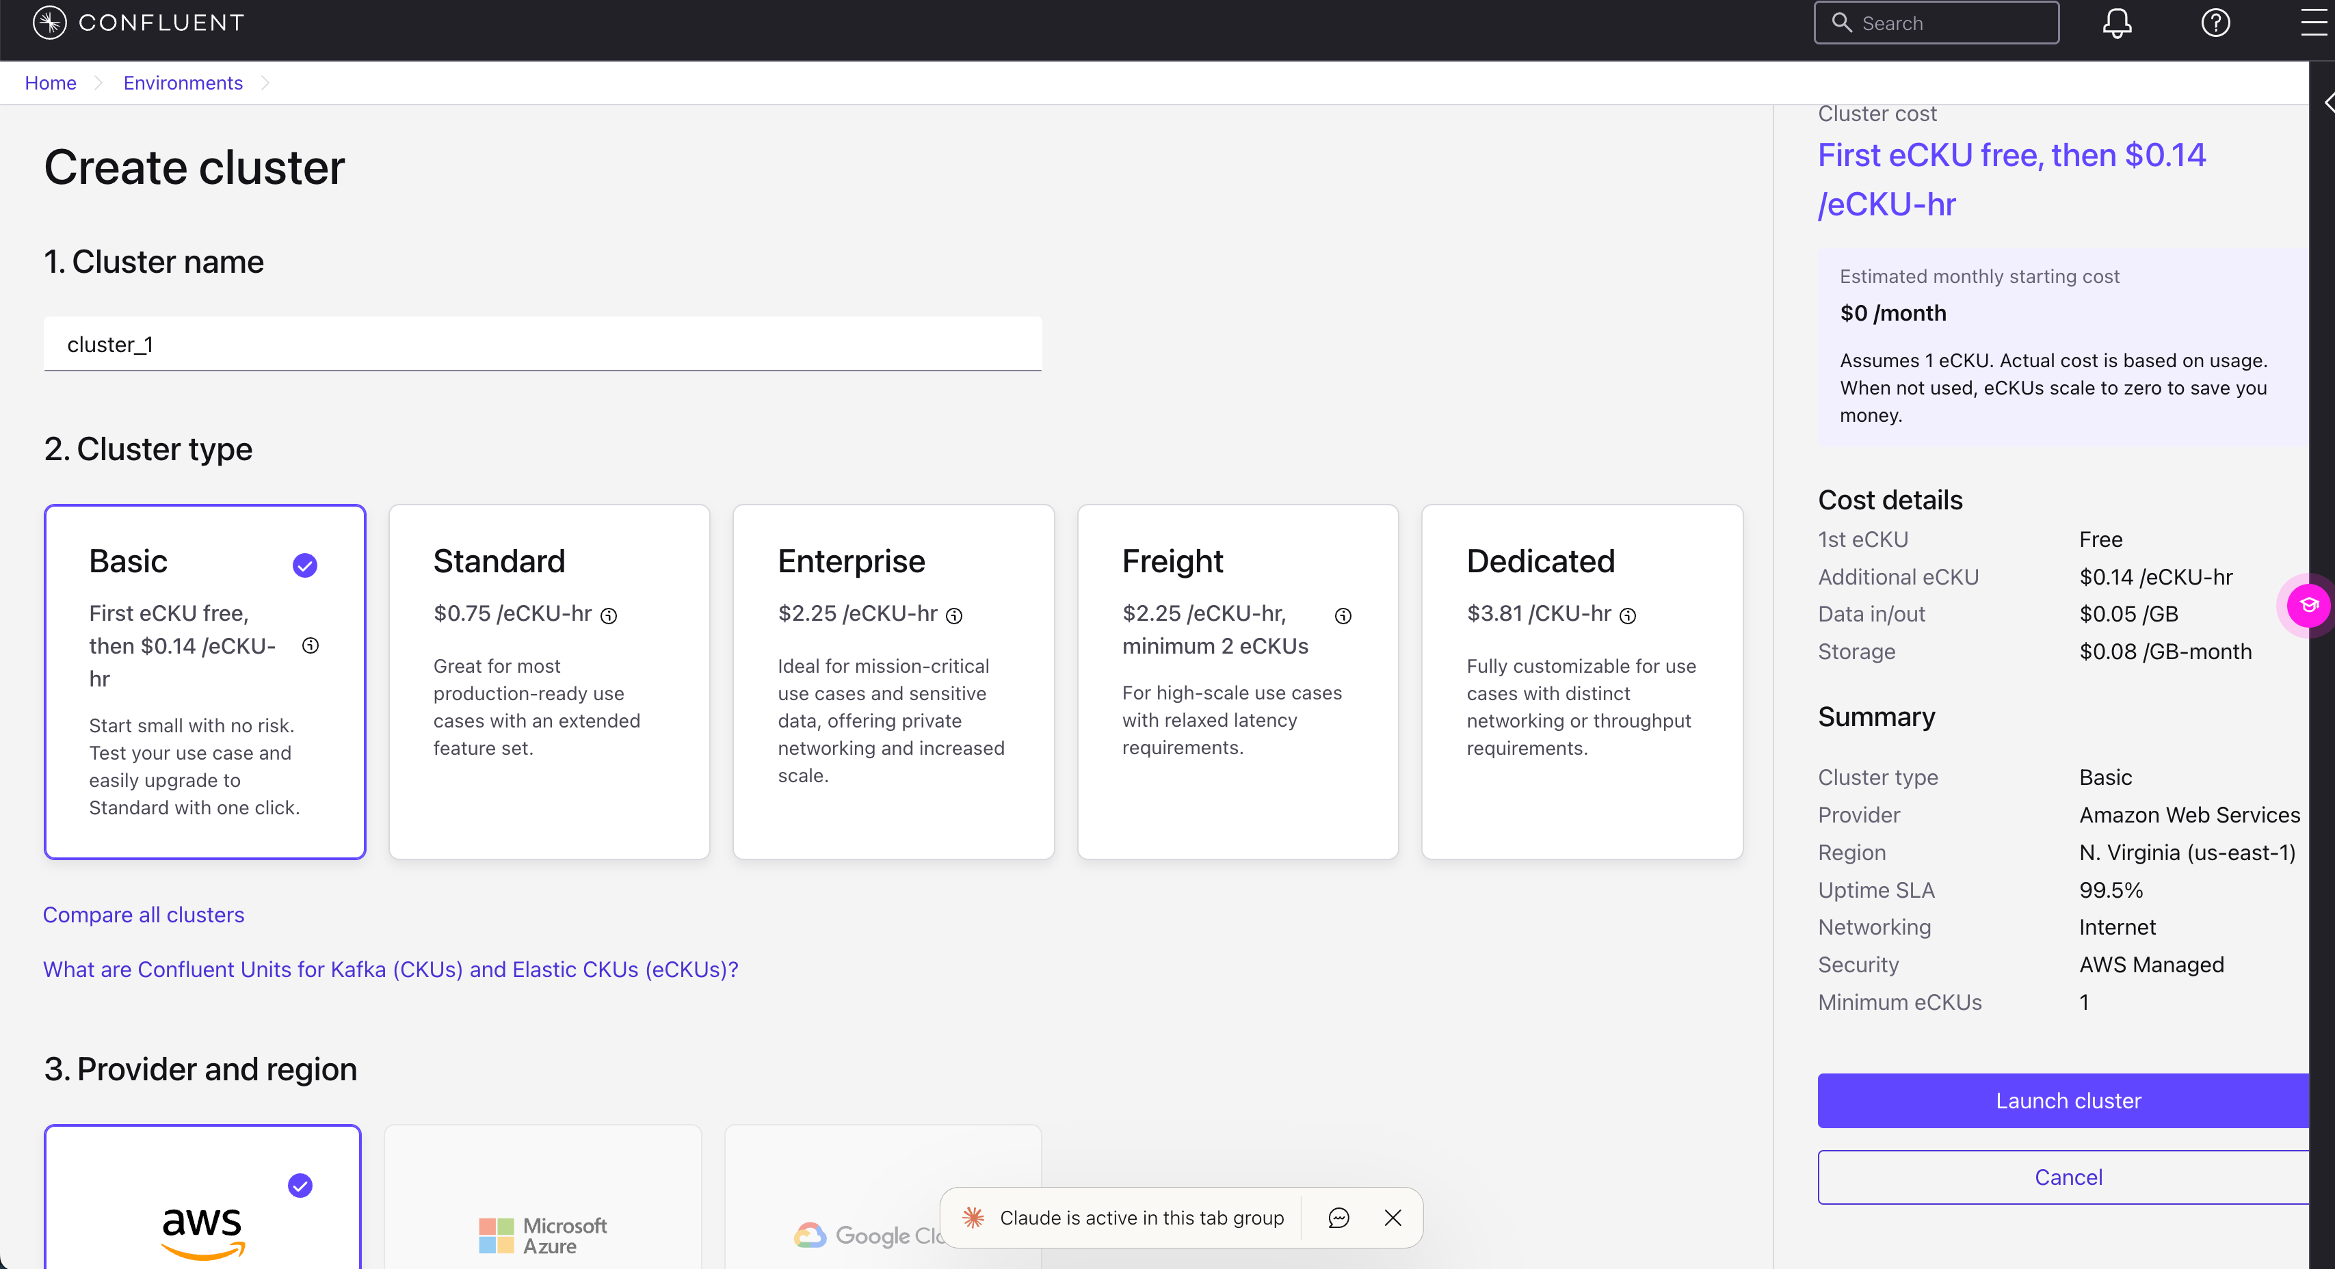Click the info icon beside Basic cluster pricing
This screenshot has height=1269, width=2335.
pos(310,645)
